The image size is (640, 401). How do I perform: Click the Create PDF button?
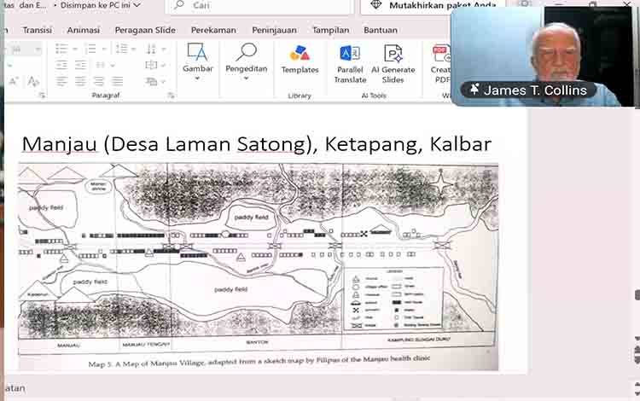(x=440, y=64)
